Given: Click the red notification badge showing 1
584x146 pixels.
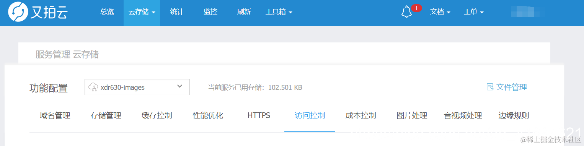Looking at the screenshot, I should [x=417, y=8].
